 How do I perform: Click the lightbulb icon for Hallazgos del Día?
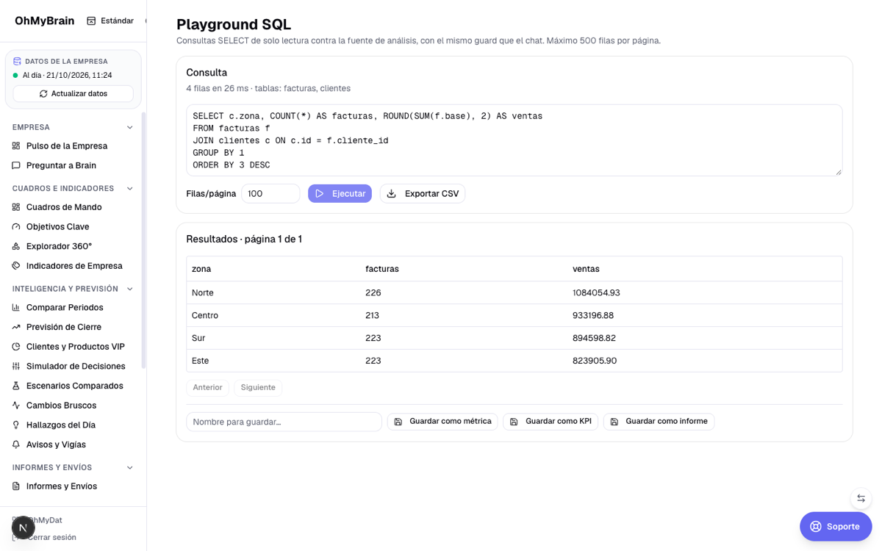pos(16,425)
